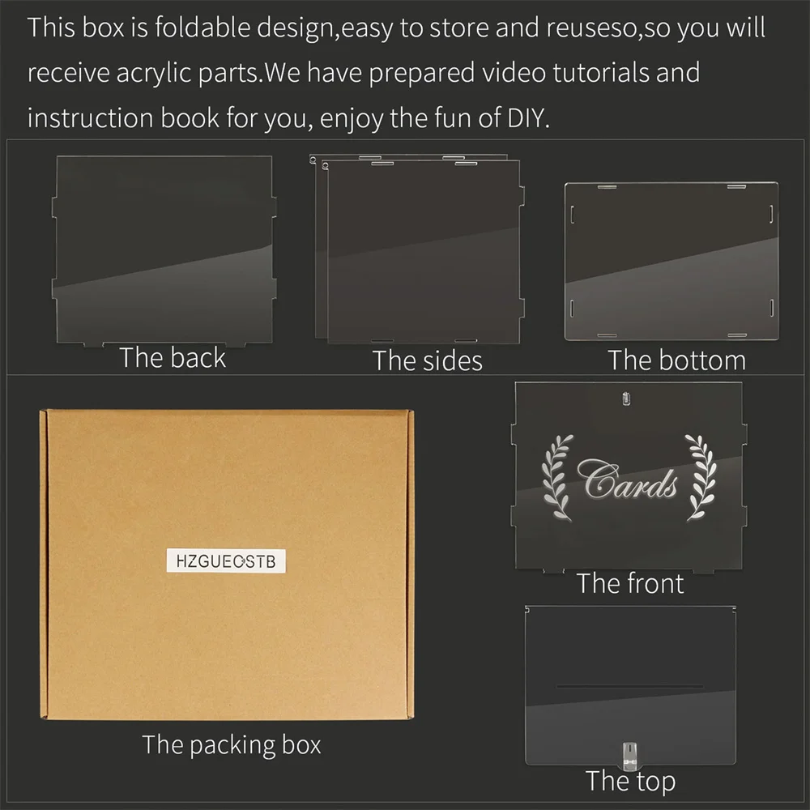Click the HZGUEOSTB label on the box

tap(226, 561)
